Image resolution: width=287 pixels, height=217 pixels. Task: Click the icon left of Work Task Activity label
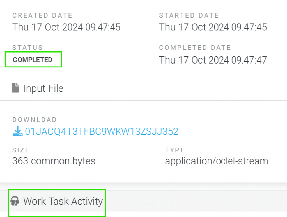15,201
